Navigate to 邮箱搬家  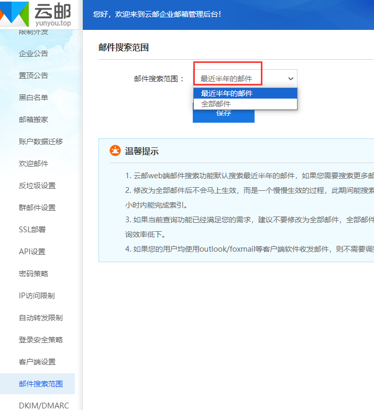pos(34,120)
